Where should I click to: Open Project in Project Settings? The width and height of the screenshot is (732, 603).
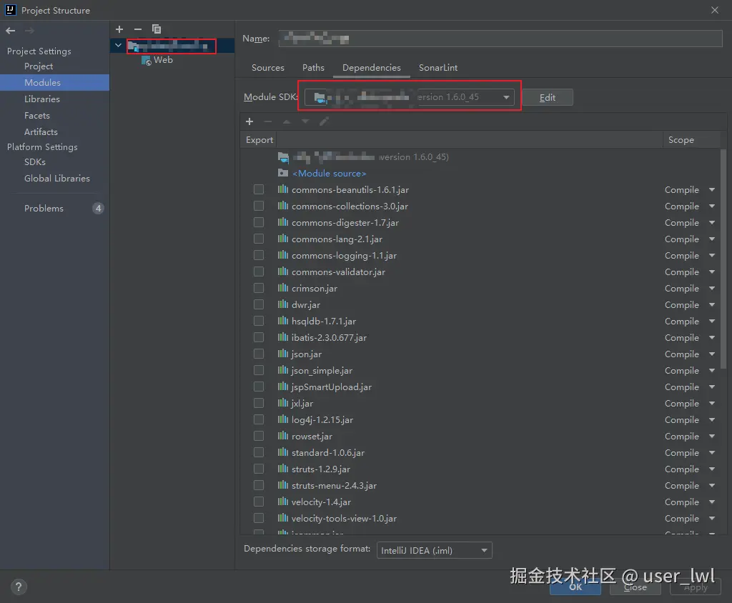[39, 66]
